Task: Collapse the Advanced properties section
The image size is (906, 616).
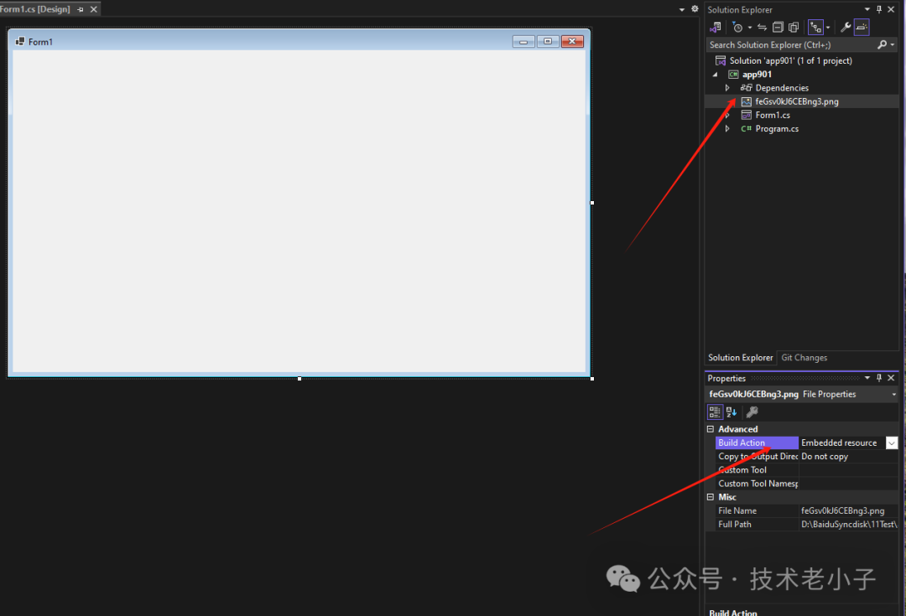Action: pyautogui.click(x=711, y=429)
